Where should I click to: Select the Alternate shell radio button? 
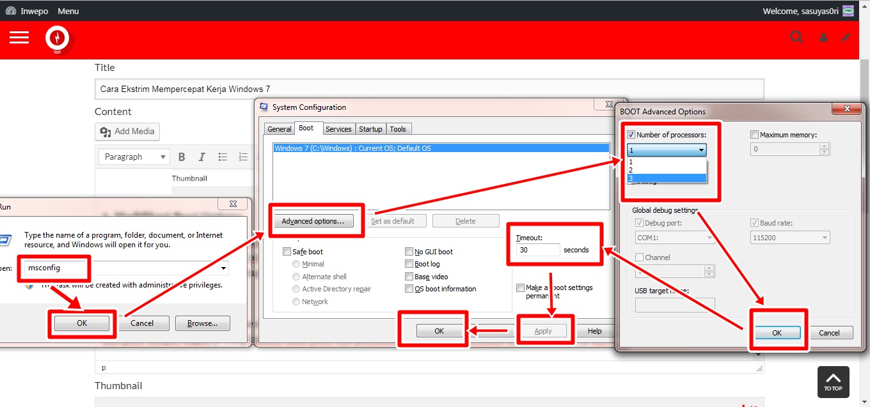click(x=296, y=277)
